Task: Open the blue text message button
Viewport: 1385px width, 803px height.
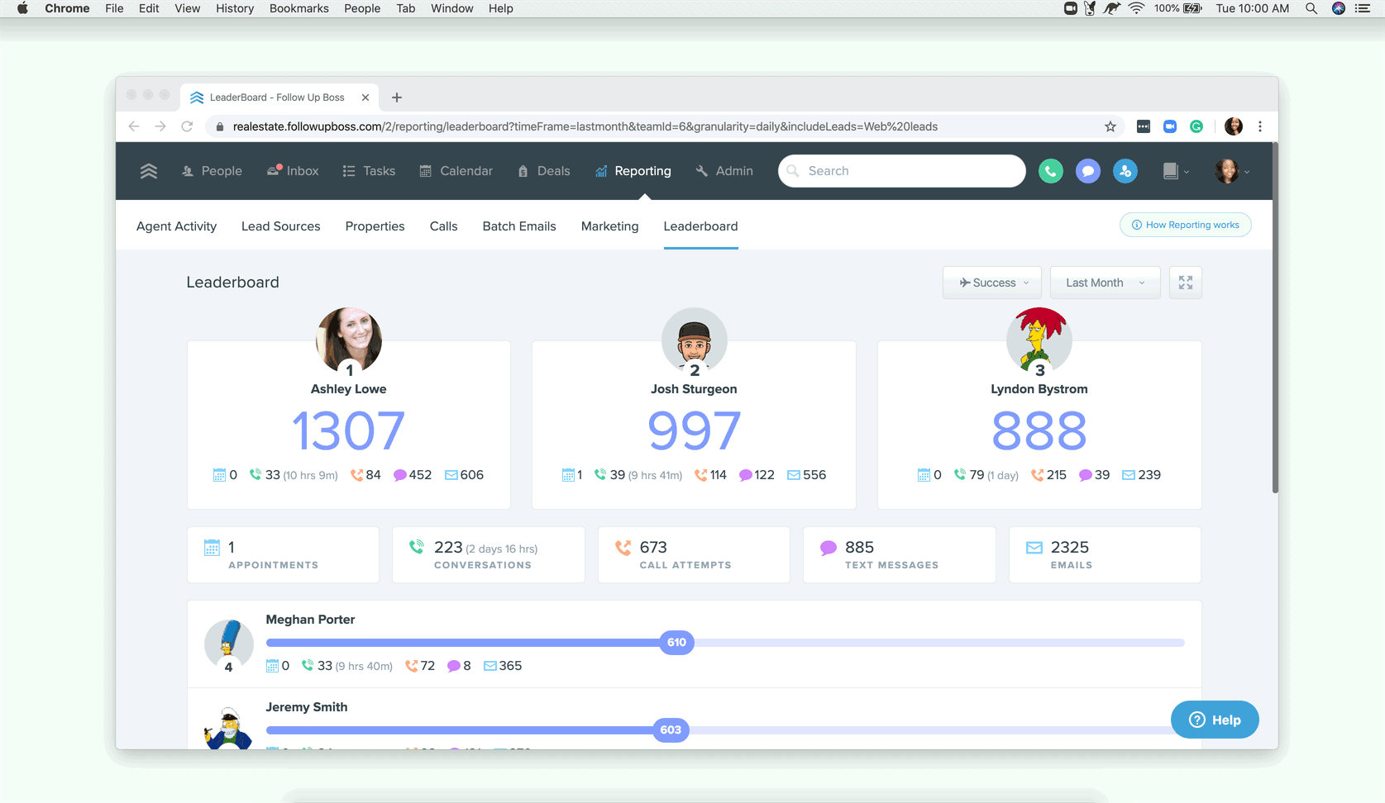Action: (x=1088, y=171)
